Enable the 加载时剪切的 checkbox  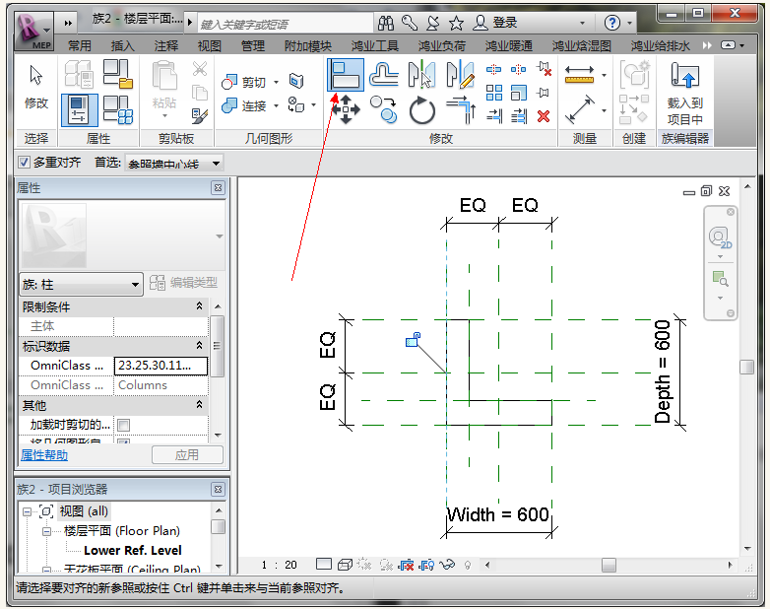click(124, 425)
